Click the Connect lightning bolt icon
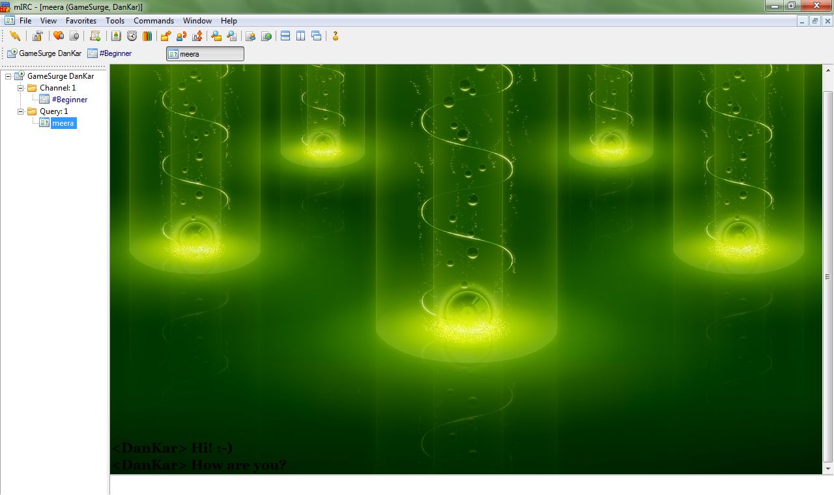The height and width of the screenshot is (495, 834). pyautogui.click(x=14, y=36)
